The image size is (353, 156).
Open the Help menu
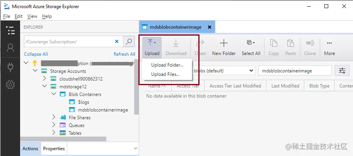tap(47, 16)
